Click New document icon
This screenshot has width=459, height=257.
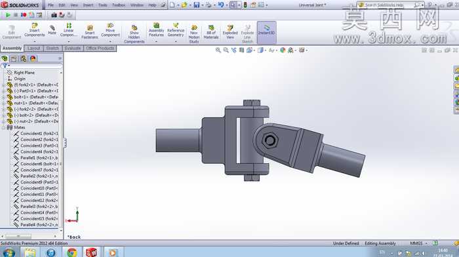coord(172,5)
